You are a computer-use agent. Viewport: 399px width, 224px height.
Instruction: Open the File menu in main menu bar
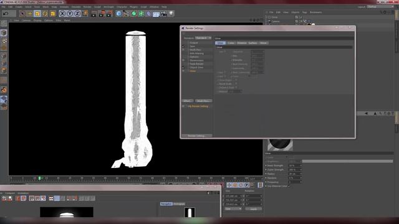click(4, 7)
